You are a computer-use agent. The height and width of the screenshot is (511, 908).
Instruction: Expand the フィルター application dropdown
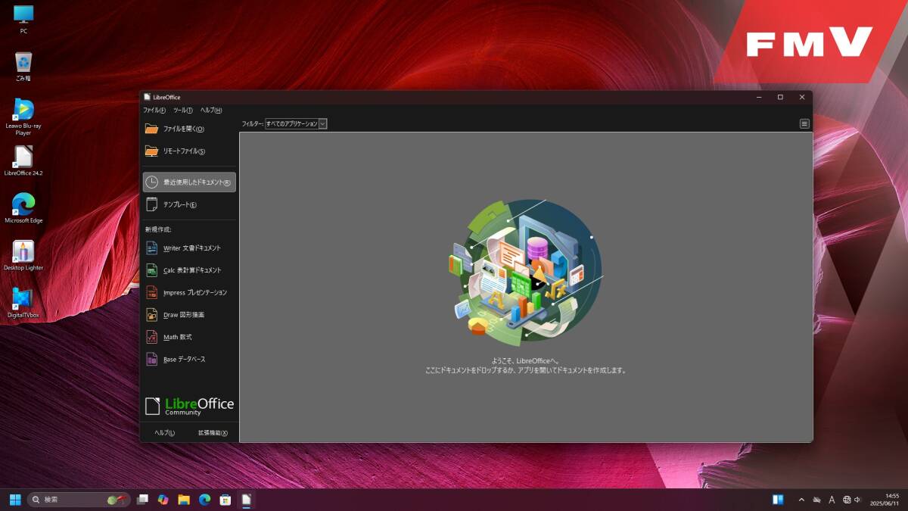pos(295,123)
